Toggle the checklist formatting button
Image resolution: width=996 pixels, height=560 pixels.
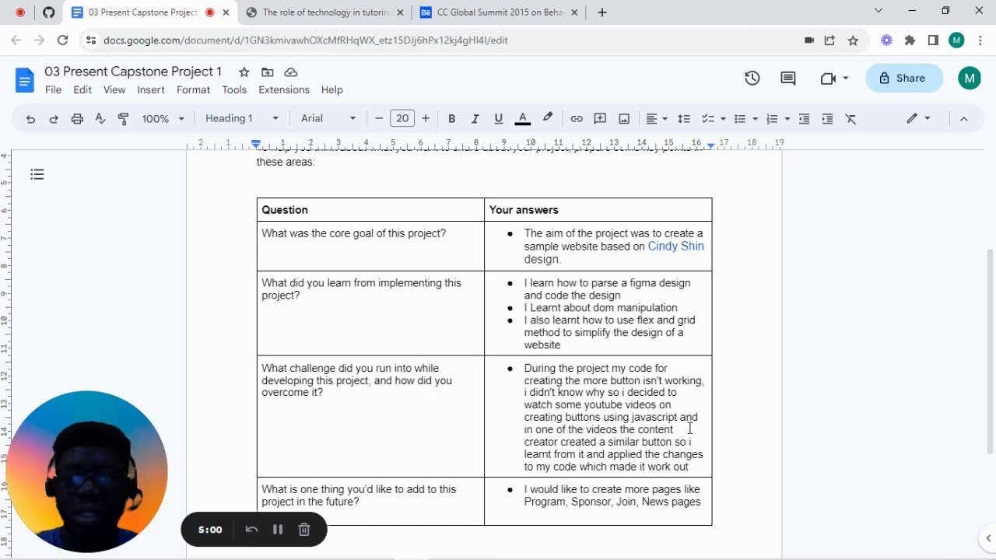708,119
